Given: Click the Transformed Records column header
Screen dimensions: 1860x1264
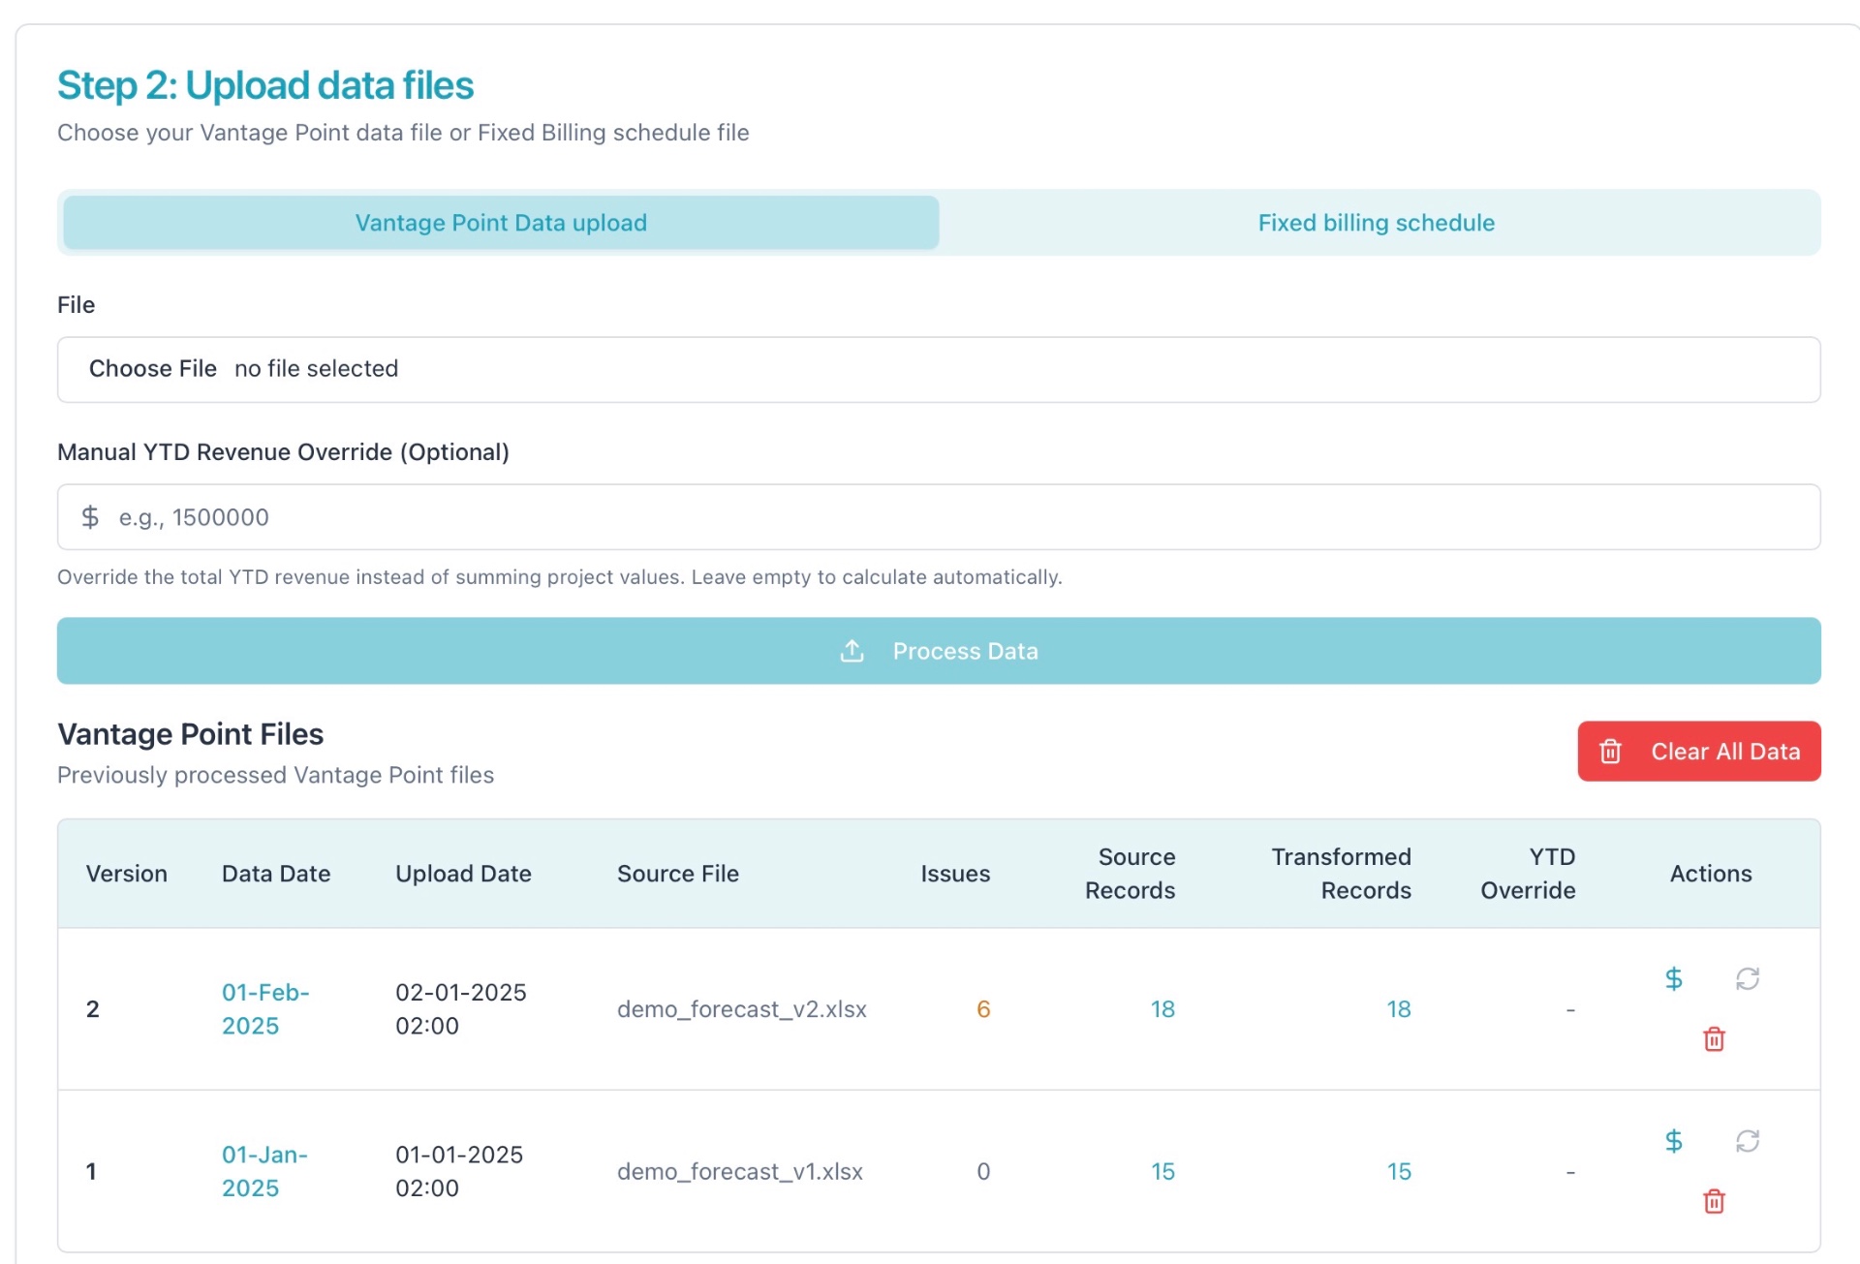Looking at the screenshot, I should (x=1342, y=874).
